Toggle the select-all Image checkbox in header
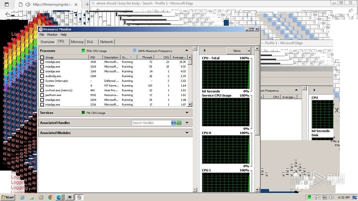This screenshot has height=201, width=358. point(42,57)
